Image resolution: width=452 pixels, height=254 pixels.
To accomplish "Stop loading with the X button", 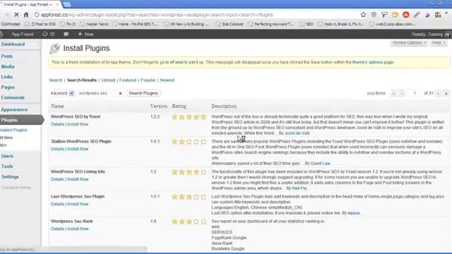I will [x=16, y=15].
